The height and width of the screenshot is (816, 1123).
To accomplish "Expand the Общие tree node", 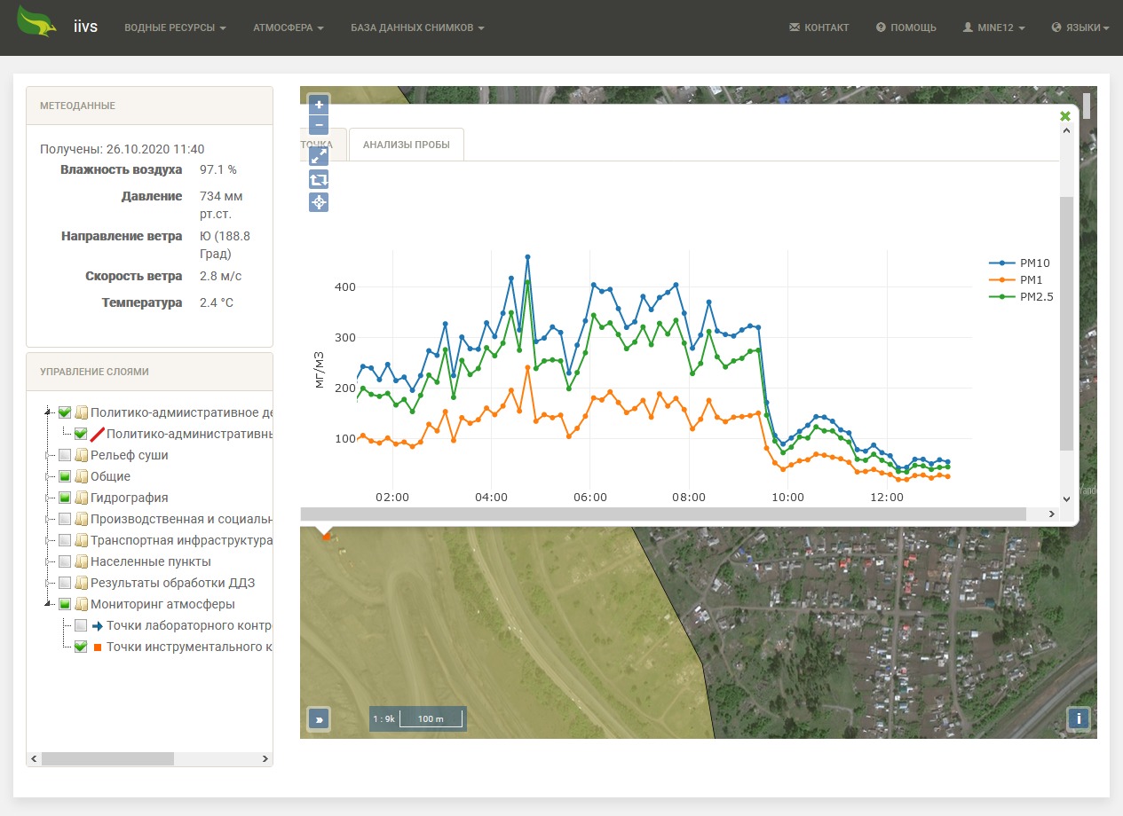I will [x=48, y=476].
